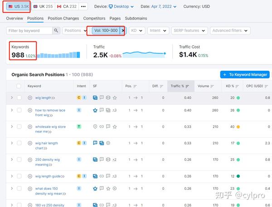Click featured snippet crown for lace front wig

95,110
